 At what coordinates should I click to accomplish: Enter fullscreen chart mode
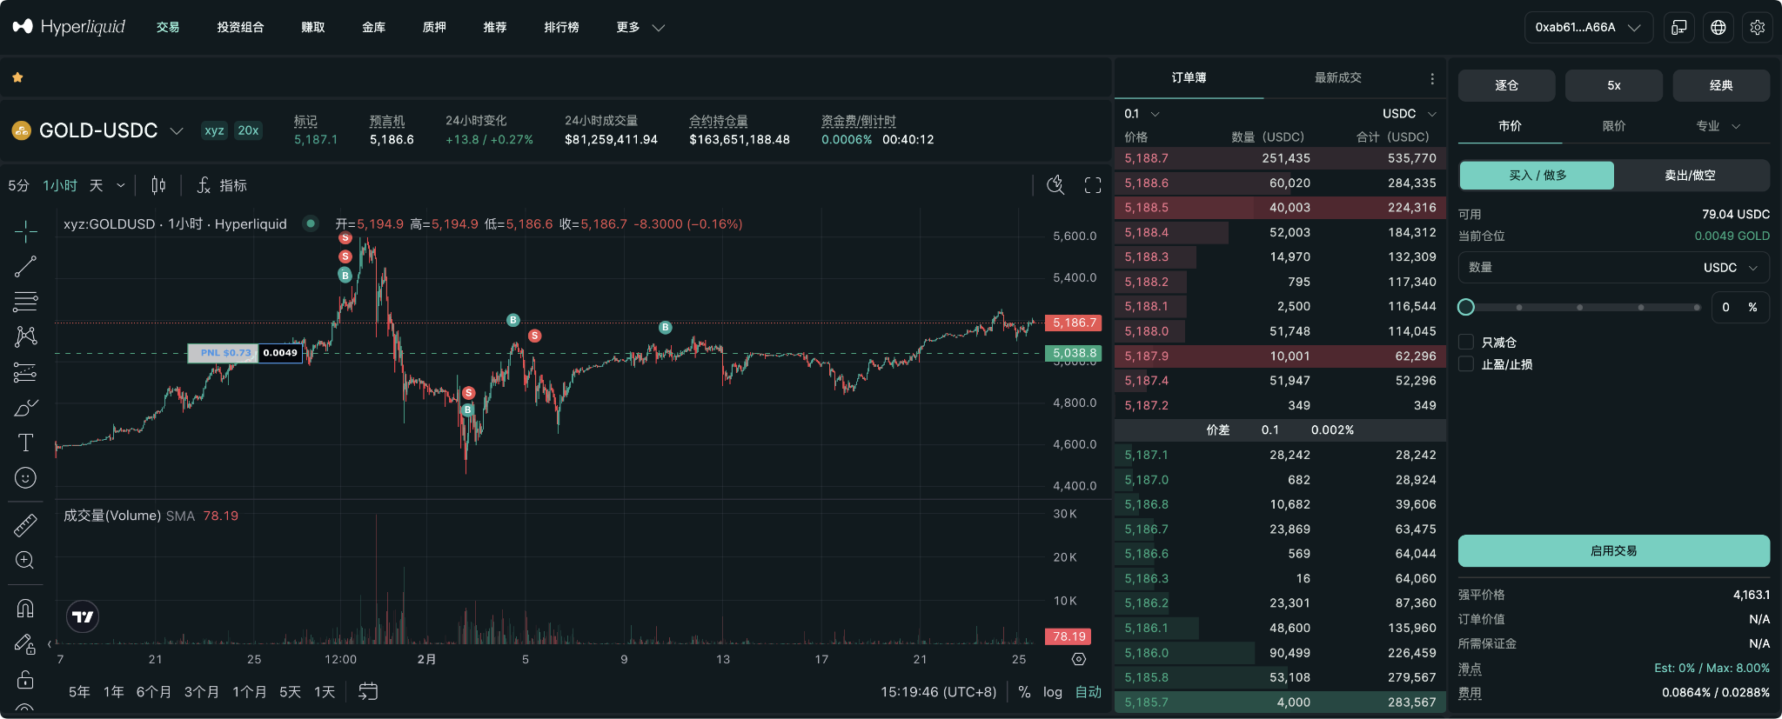[1093, 185]
